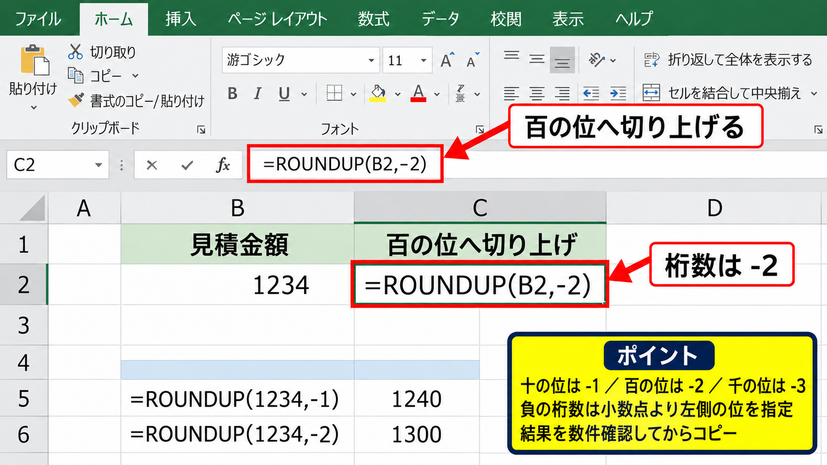Toggle bottom vertical alignment
The image size is (827, 465).
(x=562, y=60)
